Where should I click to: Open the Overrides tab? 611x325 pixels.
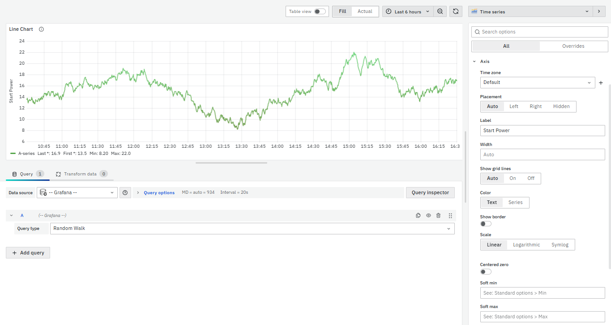(573, 46)
